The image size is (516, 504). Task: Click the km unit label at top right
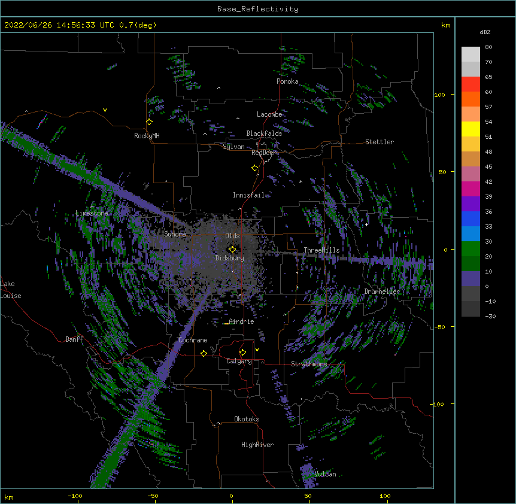(445, 25)
